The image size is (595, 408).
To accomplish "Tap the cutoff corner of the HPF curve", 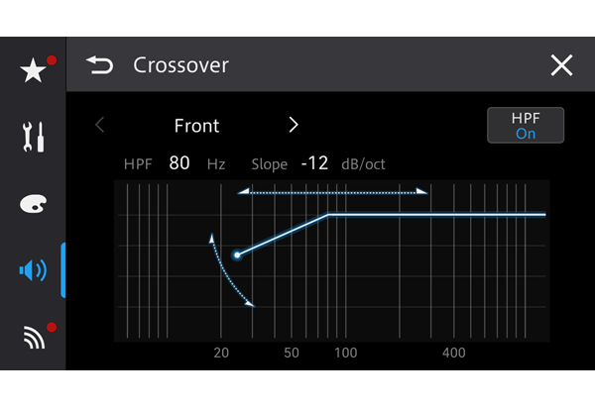I will [328, 215].
